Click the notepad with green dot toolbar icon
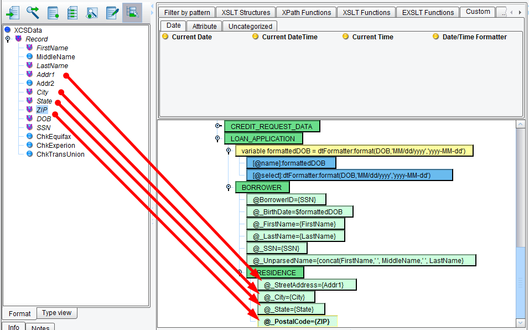This screenshot has height=330, width=529. point(53,13)
